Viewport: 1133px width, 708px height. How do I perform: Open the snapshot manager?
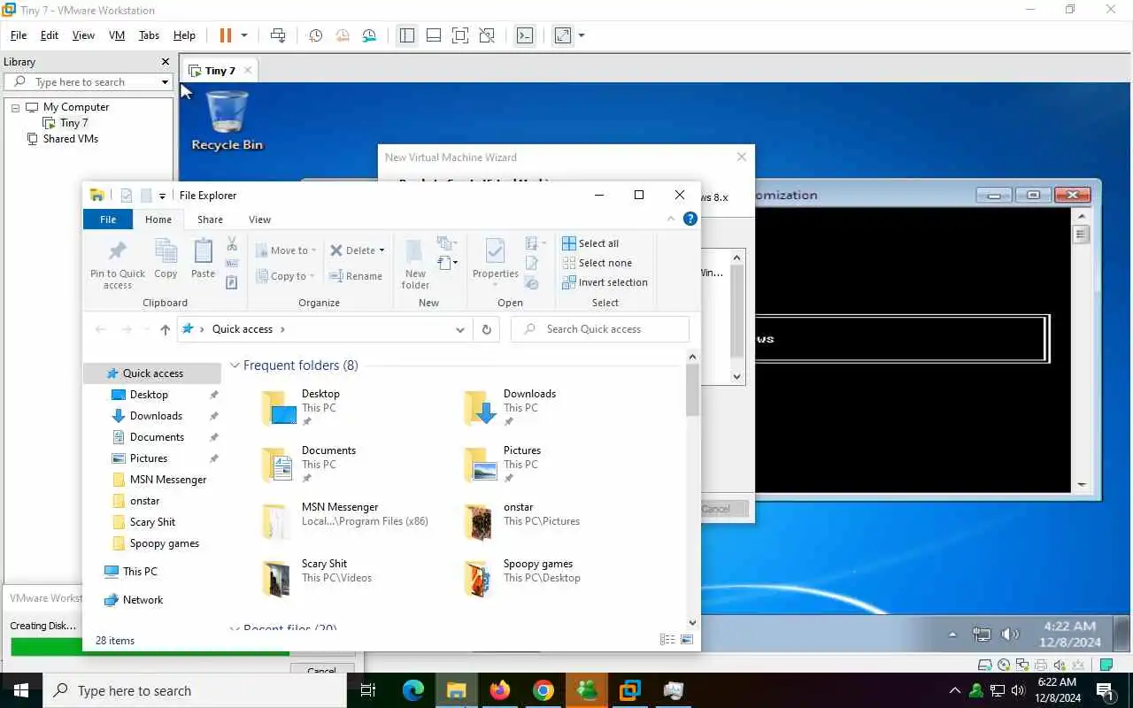(x=369, y=35)
